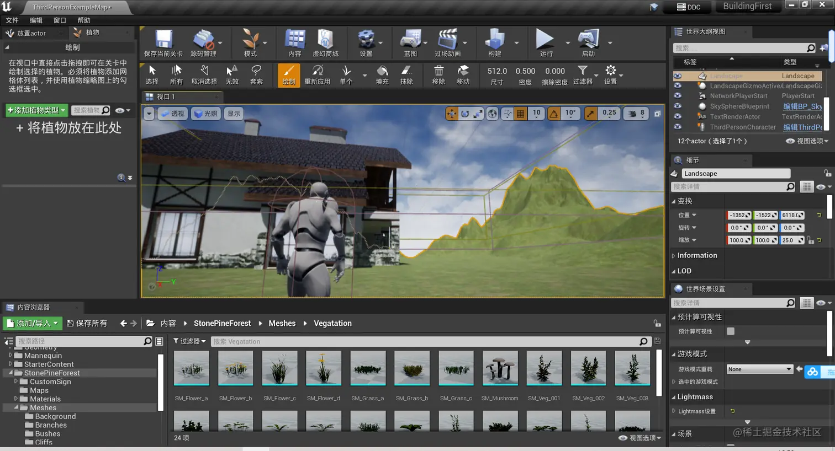Select the 填充 fill foliage tool
Viewport: 835px width, 451px height.
(382, 74)
